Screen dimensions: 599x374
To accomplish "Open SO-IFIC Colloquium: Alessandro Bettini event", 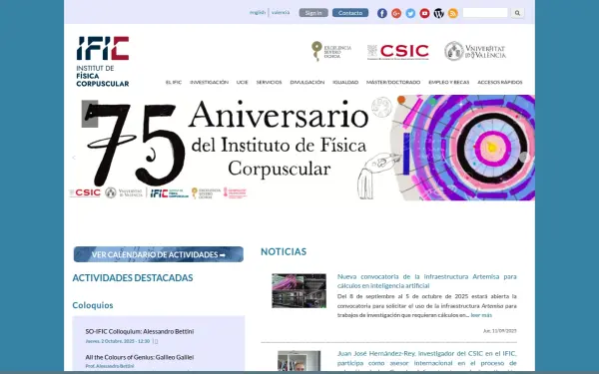I will tap(140, 331).
